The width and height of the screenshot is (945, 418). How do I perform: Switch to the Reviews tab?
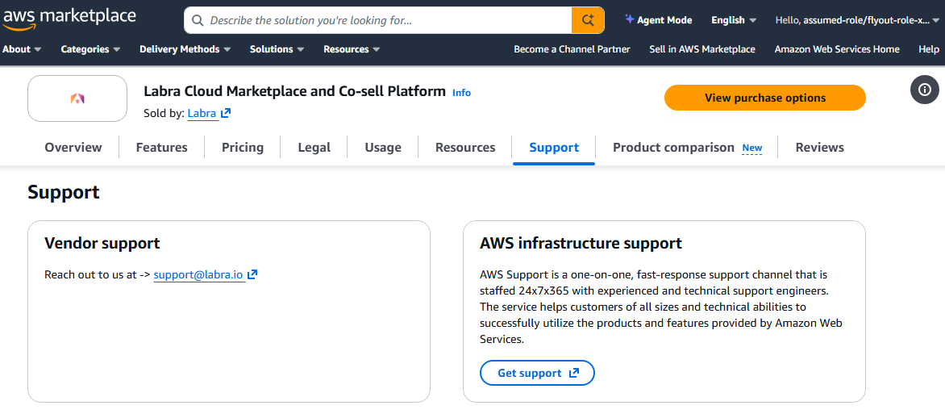pyautogui.click(x=819, y=148)
